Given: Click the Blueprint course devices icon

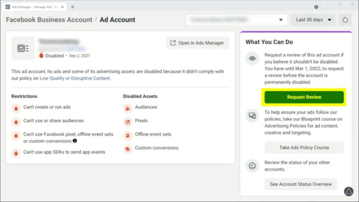Looking at the screenshot, I should pyautogui.click(x=252, y=115).
